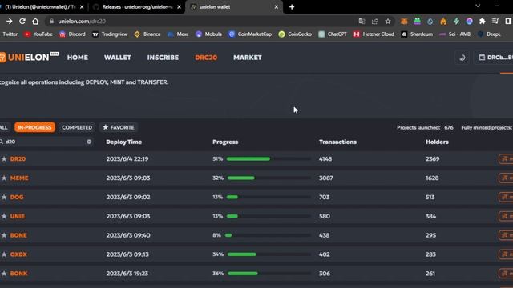Star the DR20 token as favorite
513x288 pixels.
coord(4,159)
